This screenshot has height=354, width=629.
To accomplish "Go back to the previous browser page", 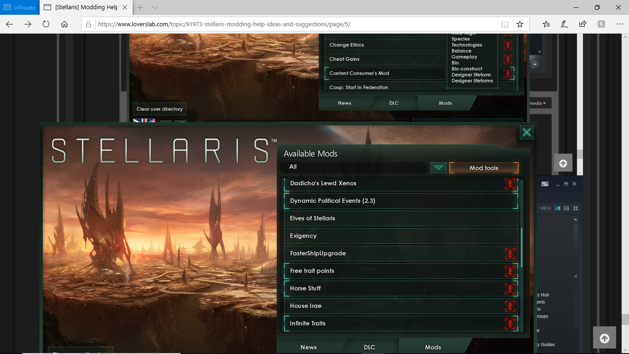I will coord(9,24).
